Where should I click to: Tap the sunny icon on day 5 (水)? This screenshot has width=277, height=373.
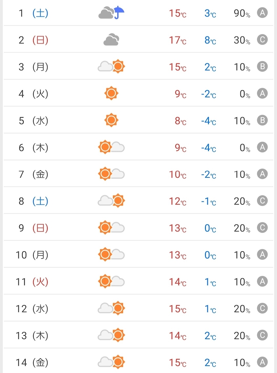click(111, 121)
